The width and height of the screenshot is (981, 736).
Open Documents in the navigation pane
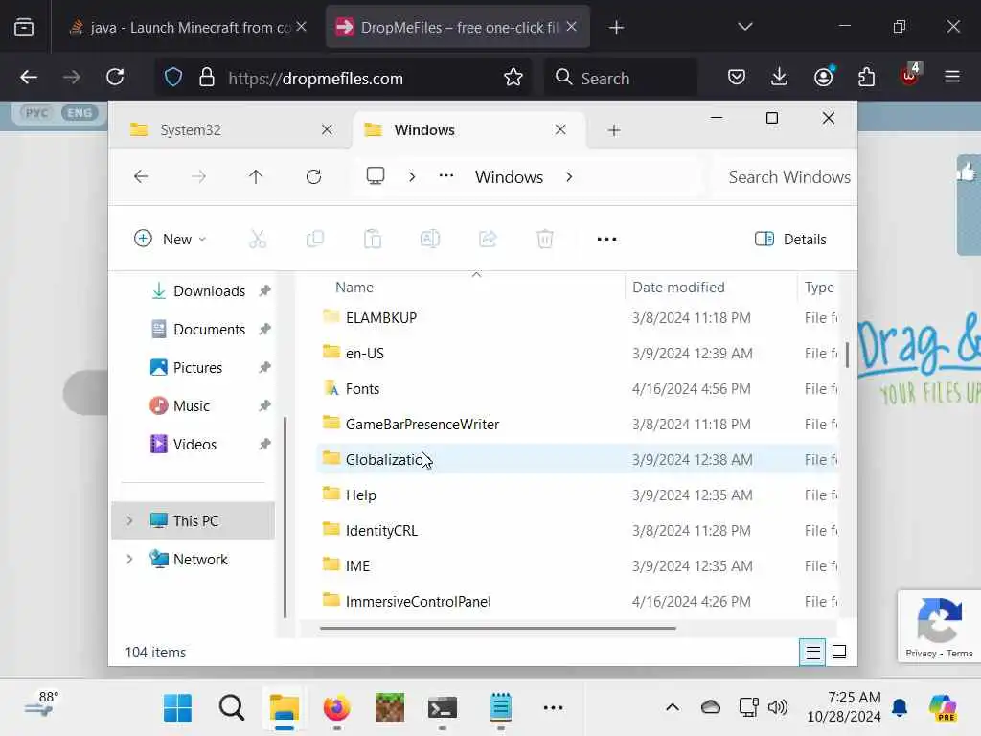click(x=209, y=330)
